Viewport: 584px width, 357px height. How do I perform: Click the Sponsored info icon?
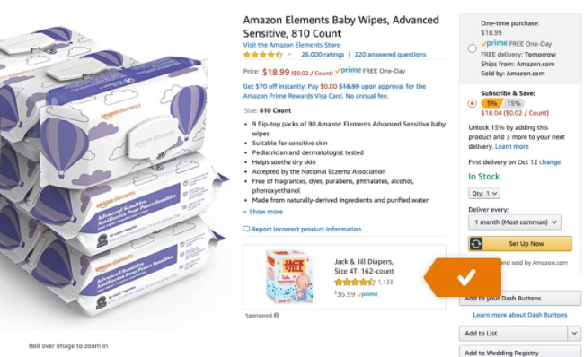point(277,316)
